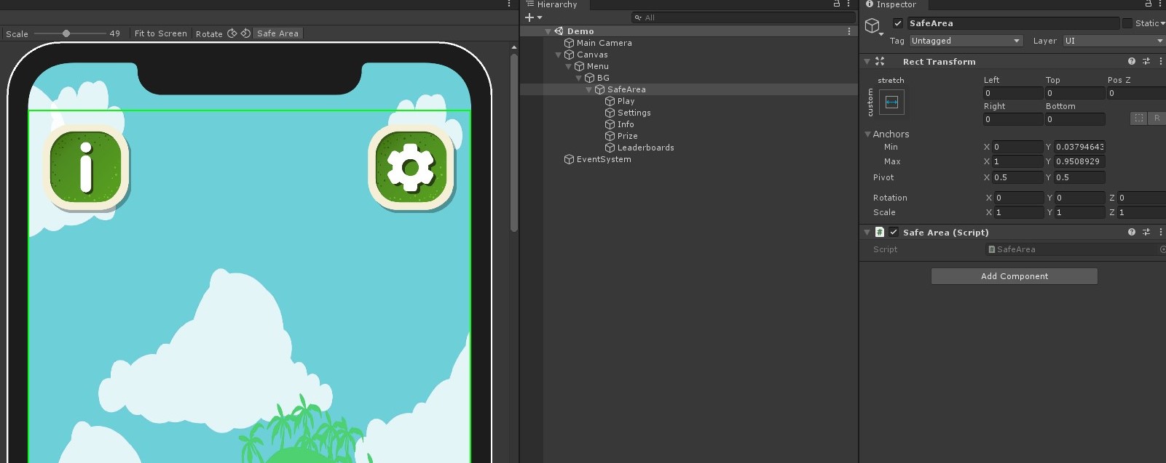The width and height of the screenshot is (1166, 463).
Task: Toggle the SafeArea object active checkbox
Action: (x=898, y=23)
